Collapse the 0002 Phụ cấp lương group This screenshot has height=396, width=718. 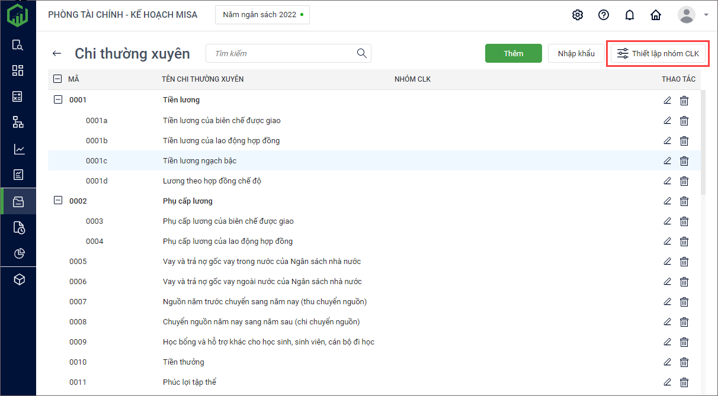(58, 201)
